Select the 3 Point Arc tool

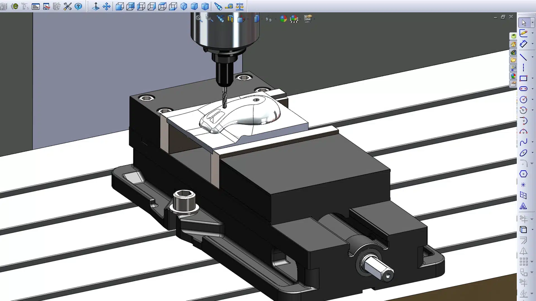pos(523,131)
